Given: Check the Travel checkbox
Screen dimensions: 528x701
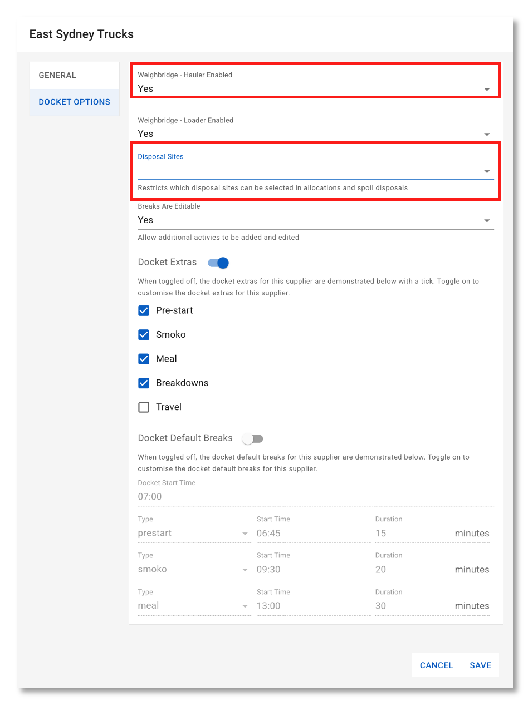Looking at the screenshot, I should point(144,407).
